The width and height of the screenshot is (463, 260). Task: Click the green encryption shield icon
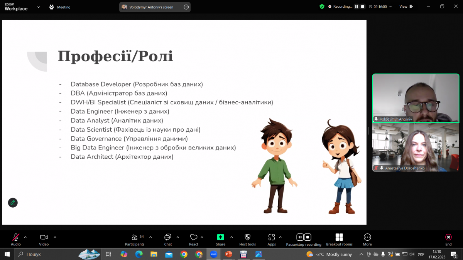coord(322,7)
